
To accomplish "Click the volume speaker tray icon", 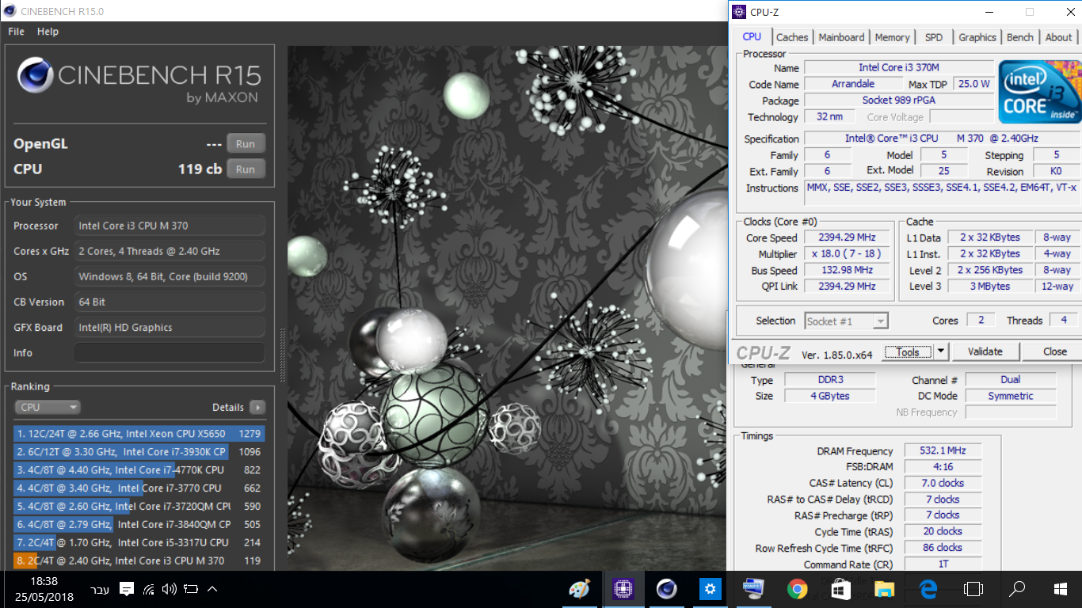I will pos(169,589).
